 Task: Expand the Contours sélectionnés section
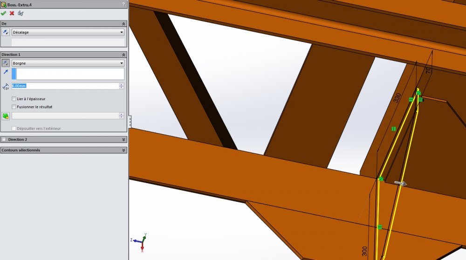pos(123,150)
